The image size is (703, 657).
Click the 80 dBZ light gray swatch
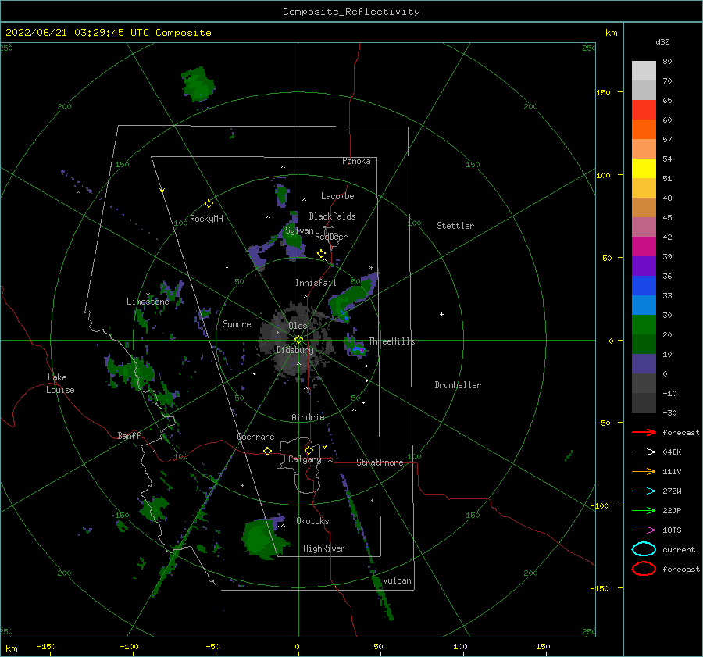coord(644,70)
